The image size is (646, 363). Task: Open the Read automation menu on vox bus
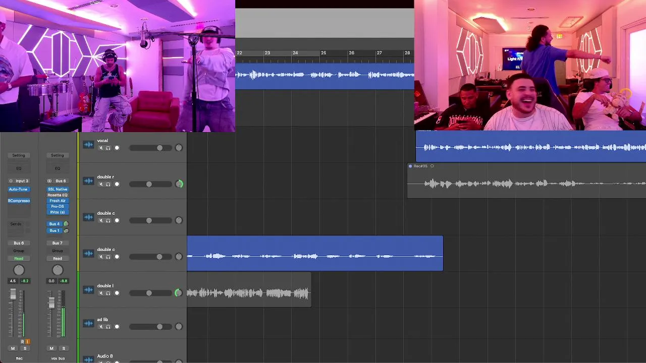pyautogui.click(x=58, y=259)
